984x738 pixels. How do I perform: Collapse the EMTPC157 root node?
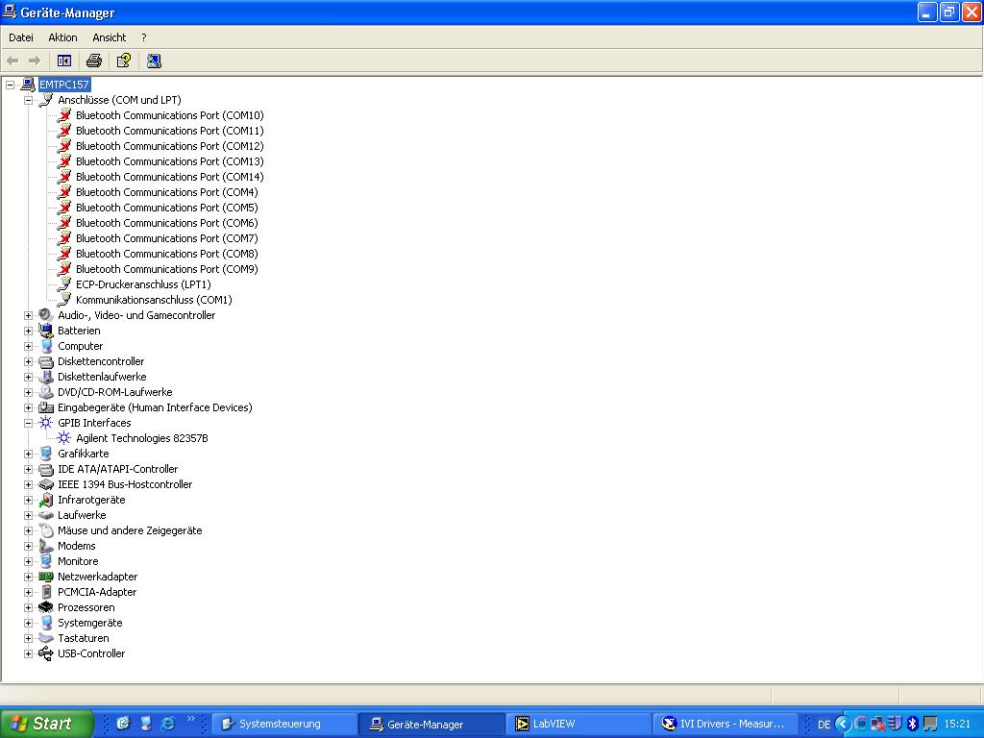10,85
